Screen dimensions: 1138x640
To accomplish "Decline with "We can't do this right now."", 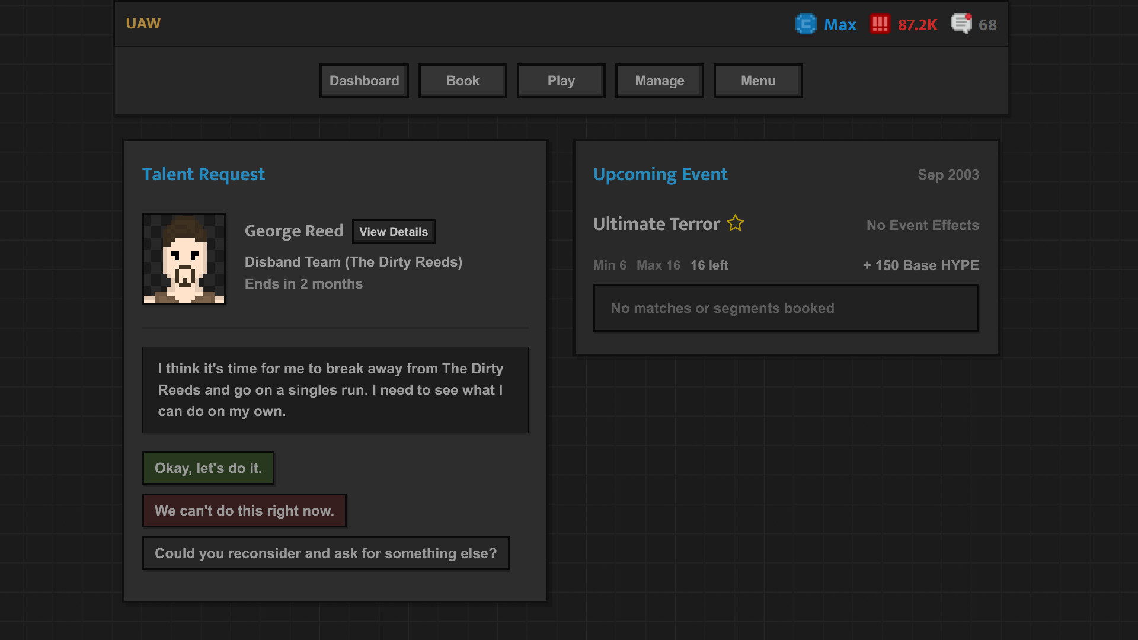I will click(244, 511).
